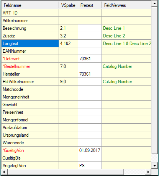The image size is (159, 176).
Task: Click the Freitext column header
Action: 90,5
